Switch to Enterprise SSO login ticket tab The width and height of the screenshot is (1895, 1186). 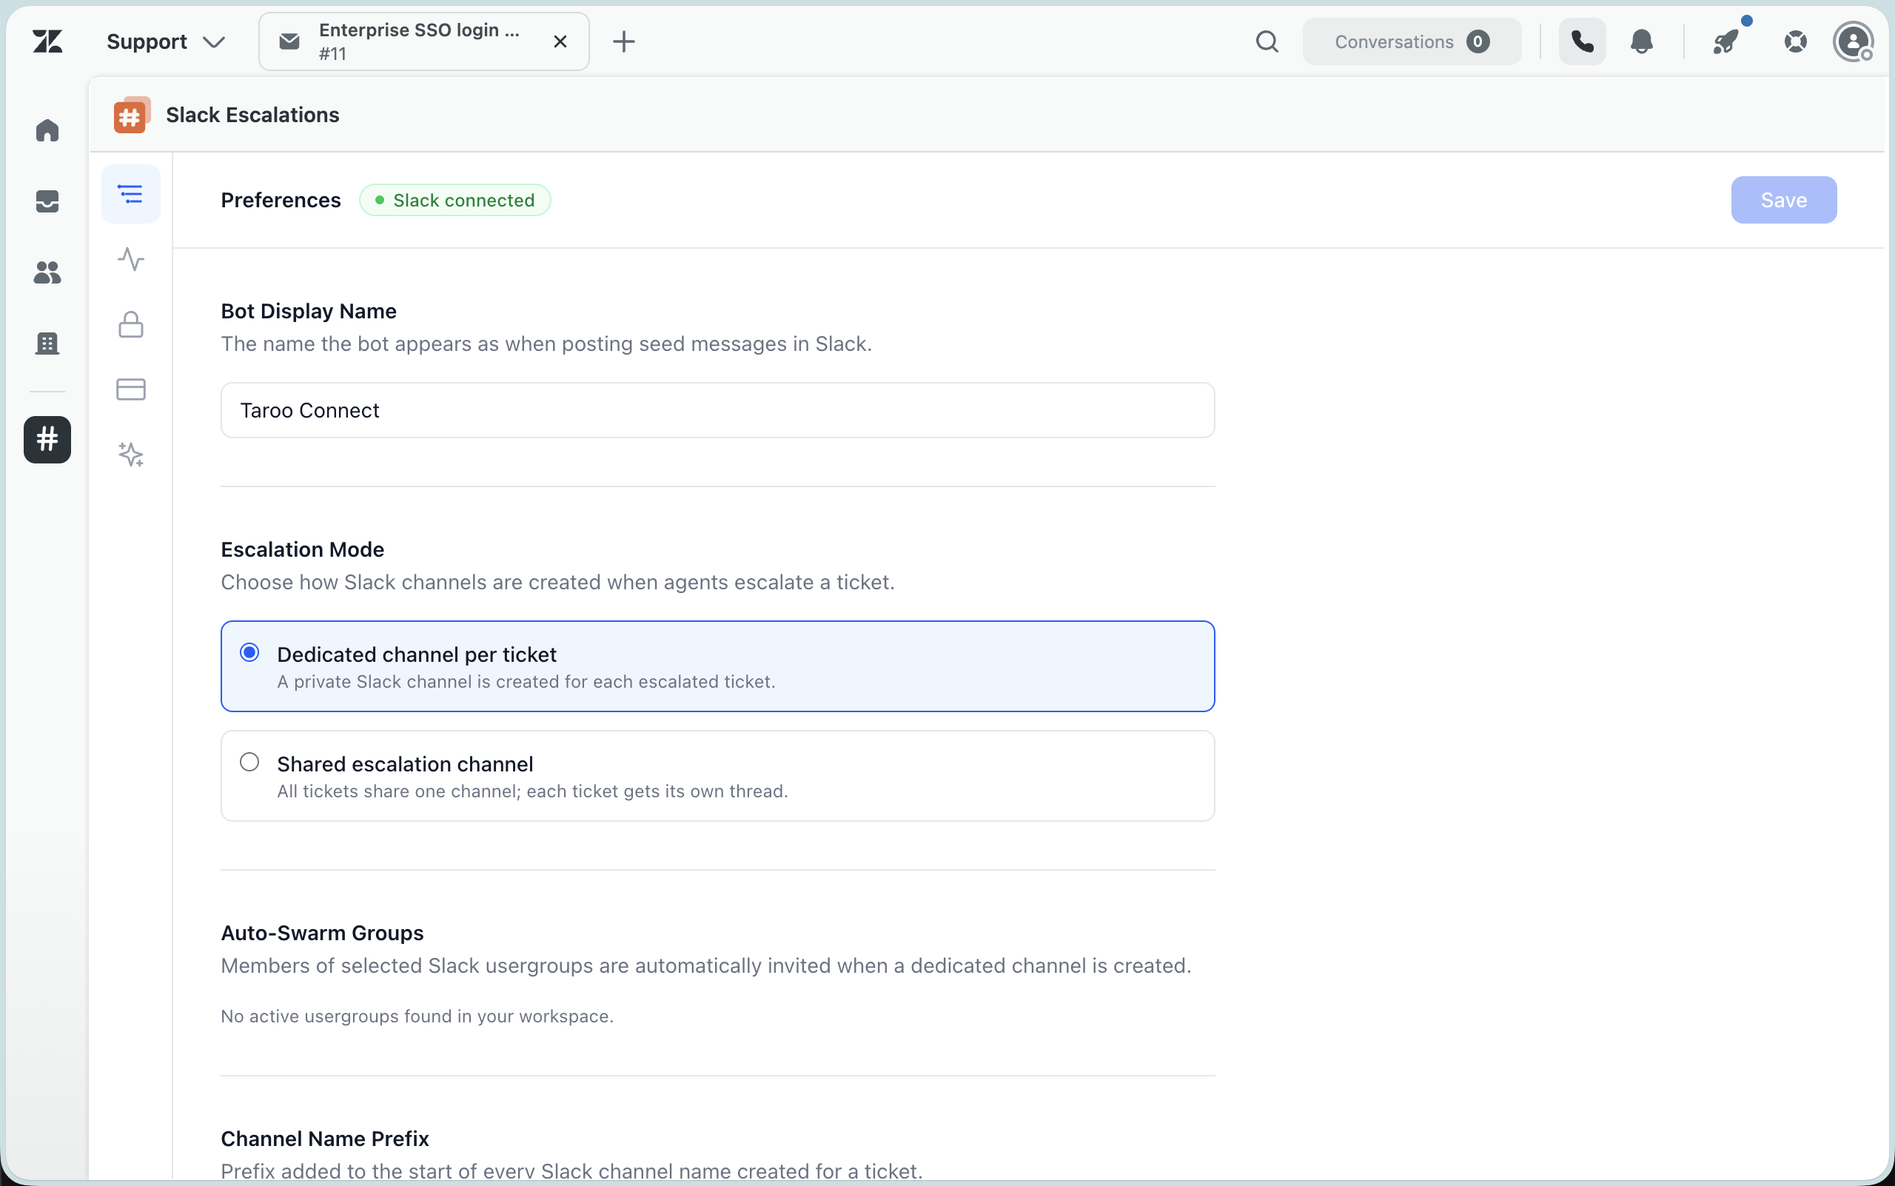(x=423, y=41)
